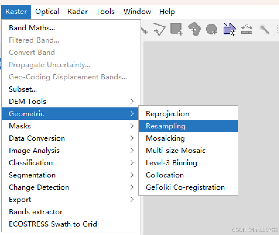
Task: Select Level-3 Binning
Action: pos(188,163)
